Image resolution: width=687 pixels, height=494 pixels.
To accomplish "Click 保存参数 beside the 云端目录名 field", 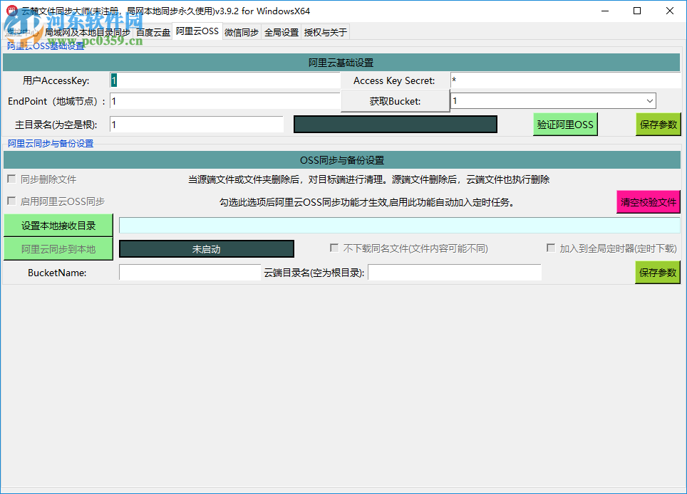I will click(x=658, y=272).
